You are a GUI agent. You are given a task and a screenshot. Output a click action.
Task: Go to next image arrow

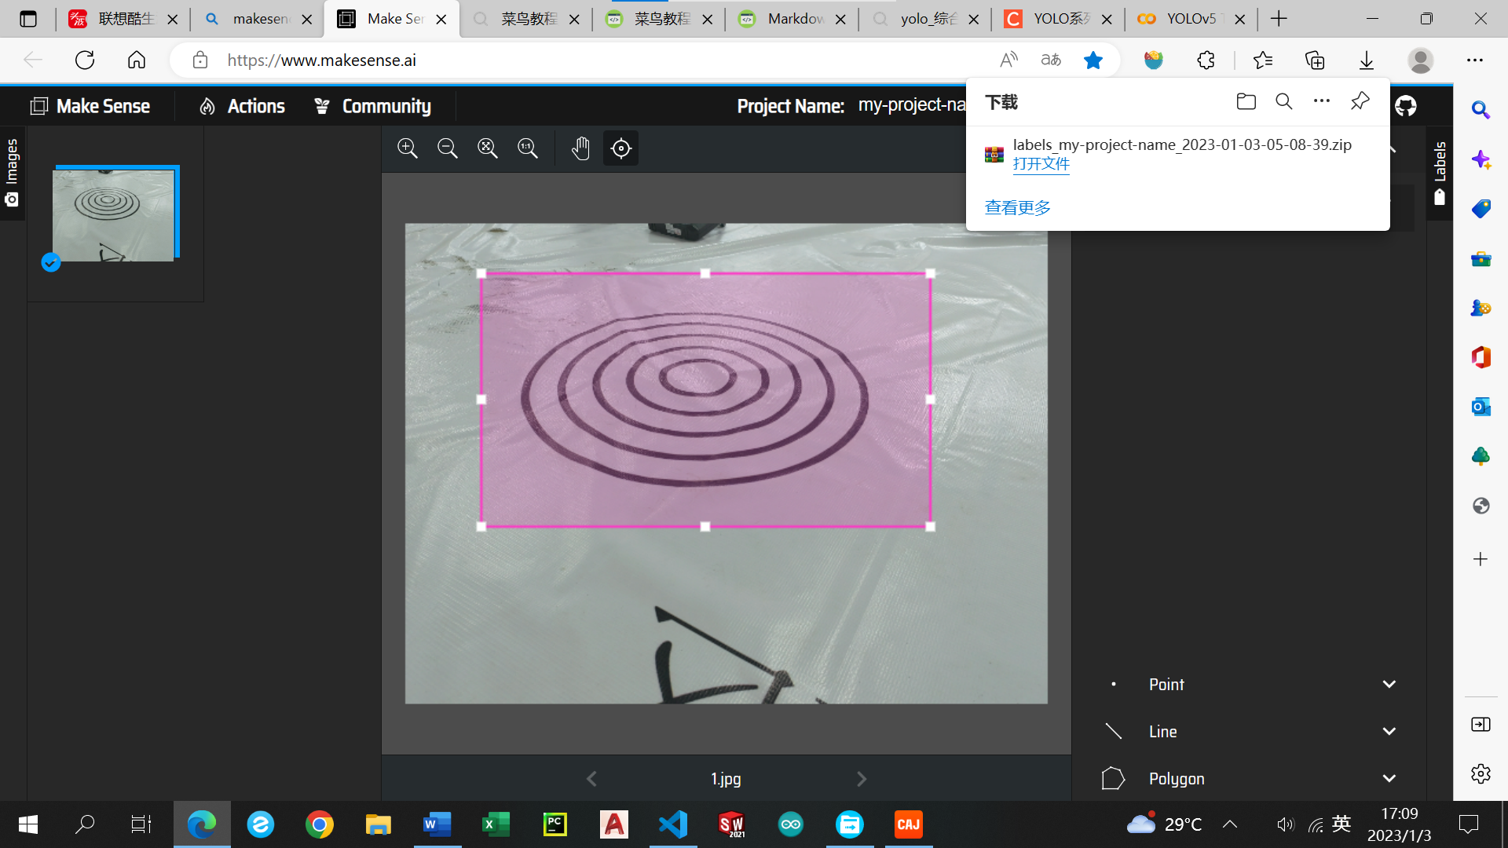pos(862,779)
